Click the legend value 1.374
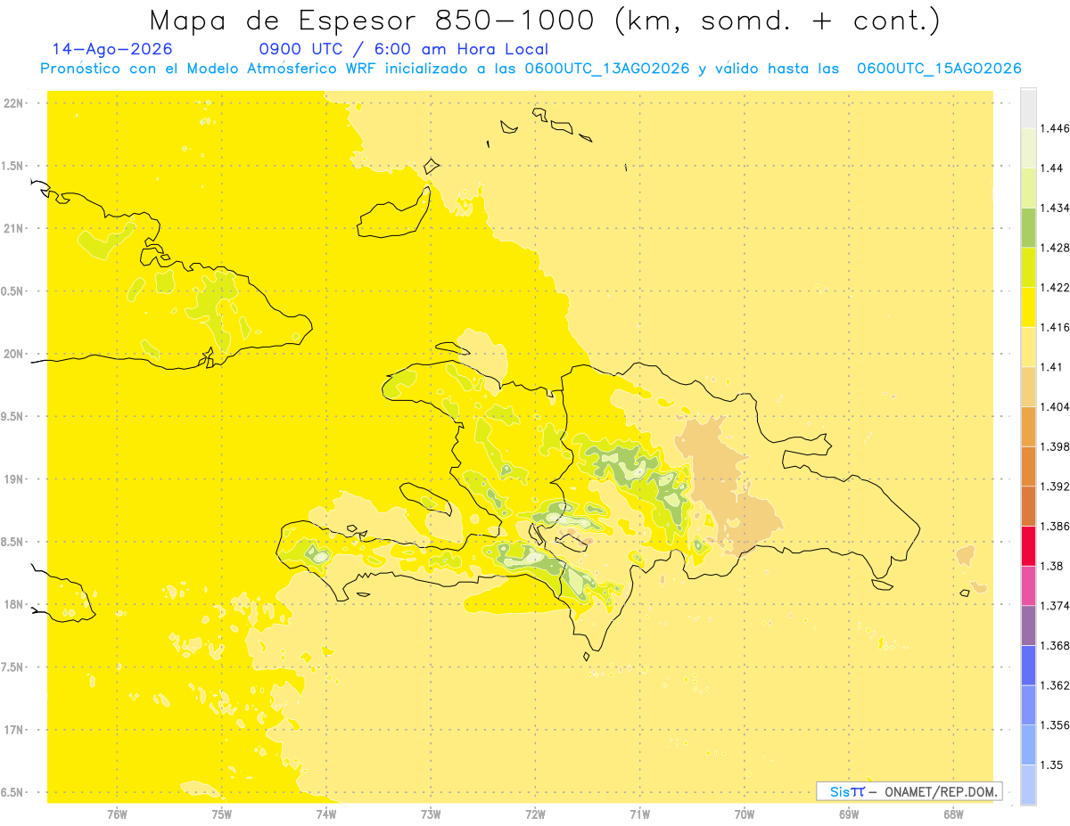This screenshot has height=826, width=1070. coord(1056,606)
